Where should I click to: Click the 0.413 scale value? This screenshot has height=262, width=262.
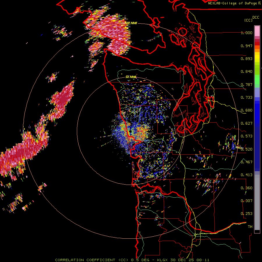pos(247,175)
